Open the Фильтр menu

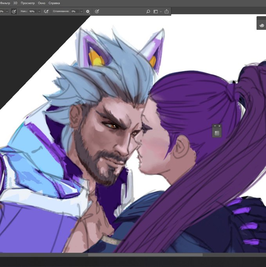(x=5, y=3)
